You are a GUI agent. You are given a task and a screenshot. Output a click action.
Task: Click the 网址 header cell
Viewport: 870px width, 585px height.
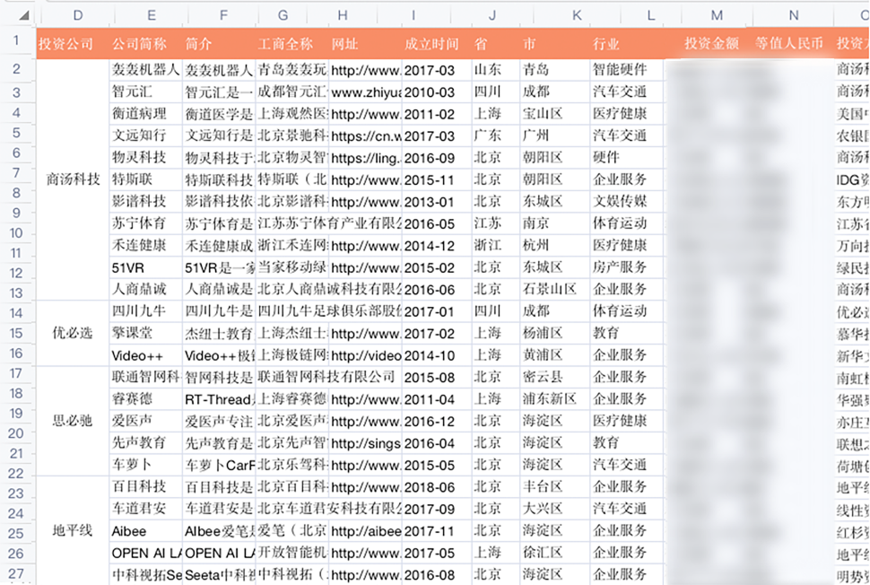[366, 43]
